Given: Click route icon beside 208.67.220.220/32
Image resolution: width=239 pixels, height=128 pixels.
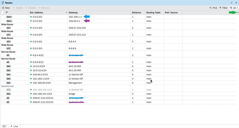Looking at the screenshot, I should [x=31, y=98].
